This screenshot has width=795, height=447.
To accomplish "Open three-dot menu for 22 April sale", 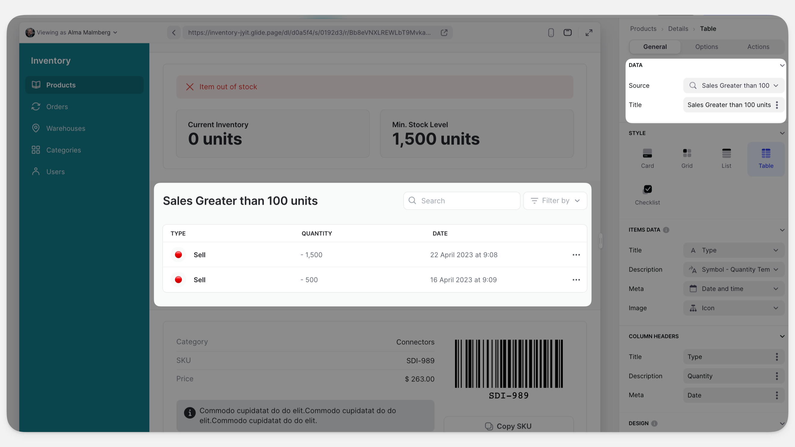I will [x=576, y=255].
